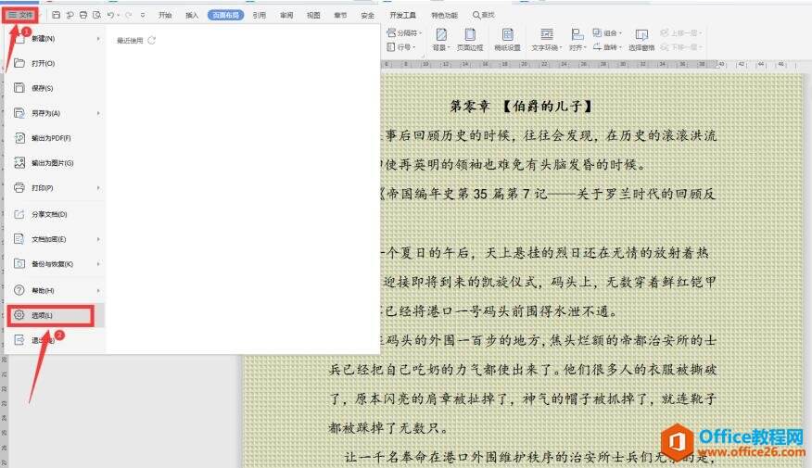Screen dimensions: 812x468
Task: Click the undo arrow icon
Action: pos(110,15)
